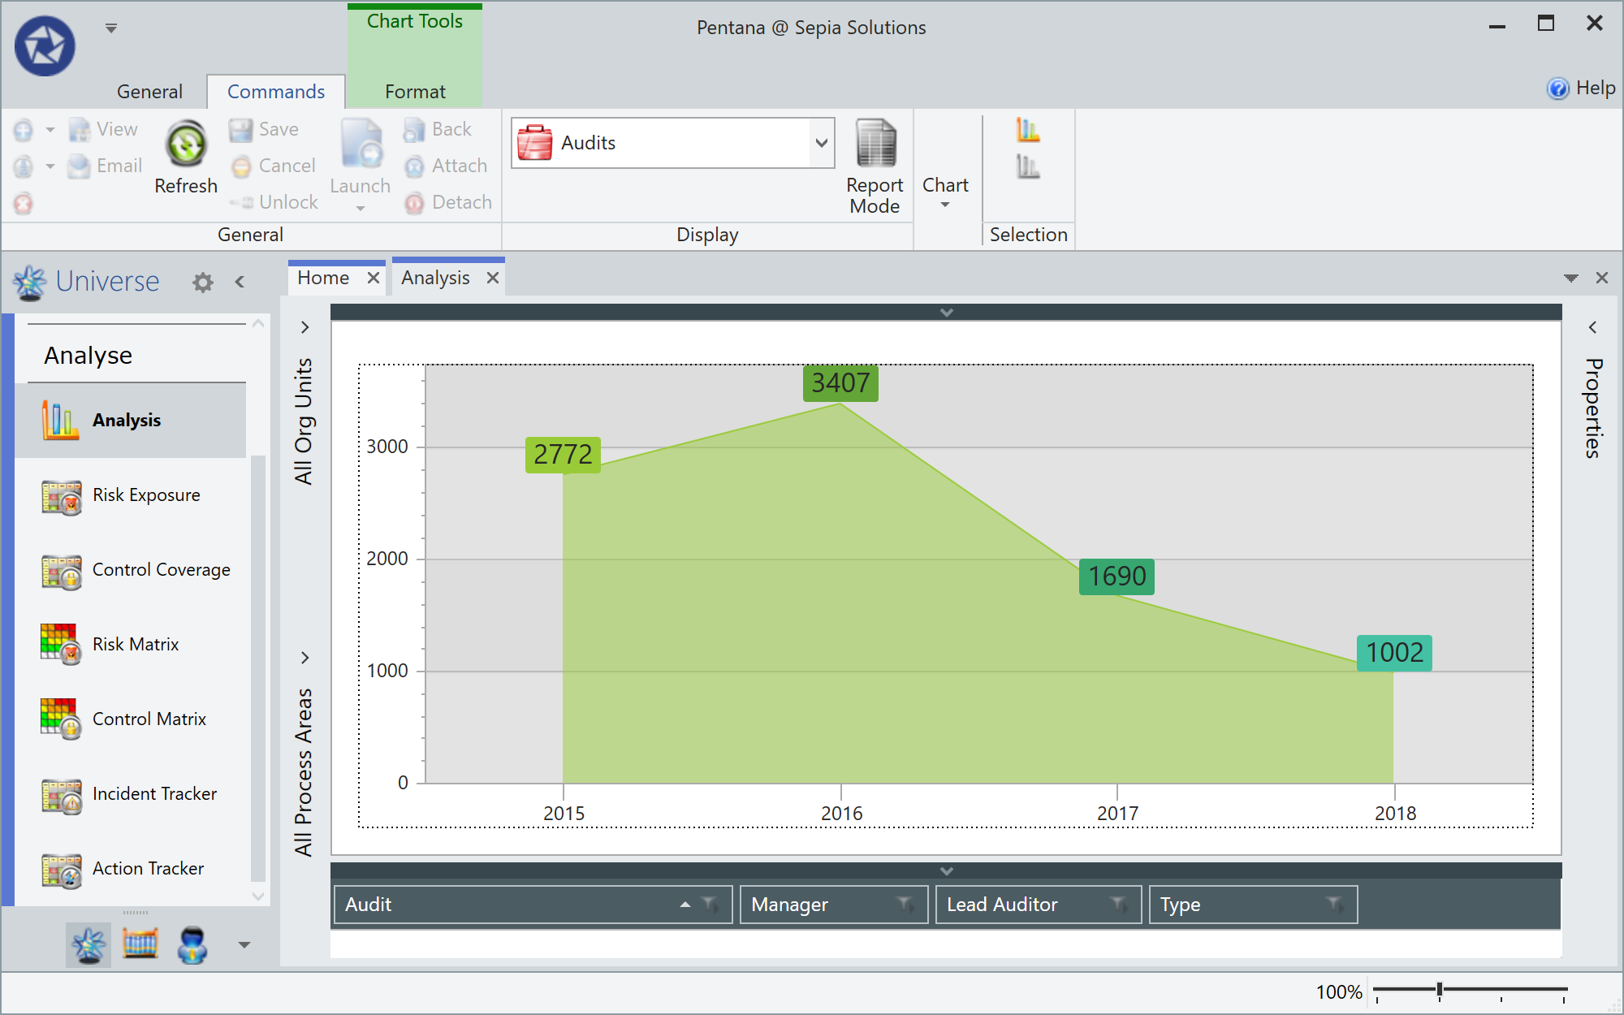Click the zoom slider handle
1624x1015 pixels.
coord(1439,989)
